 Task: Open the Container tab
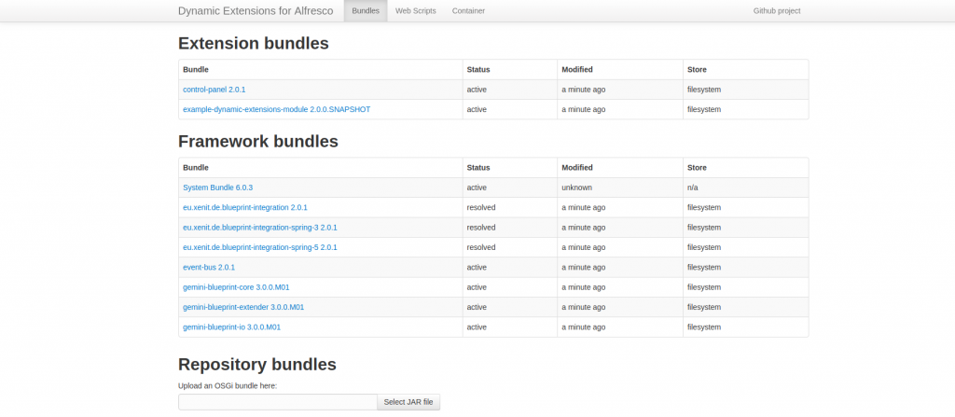pos(468,11)
